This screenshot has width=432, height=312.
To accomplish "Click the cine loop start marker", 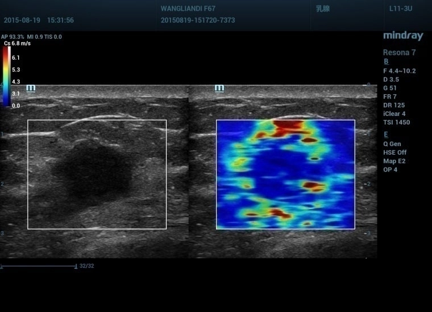I will tap(2, 265).
